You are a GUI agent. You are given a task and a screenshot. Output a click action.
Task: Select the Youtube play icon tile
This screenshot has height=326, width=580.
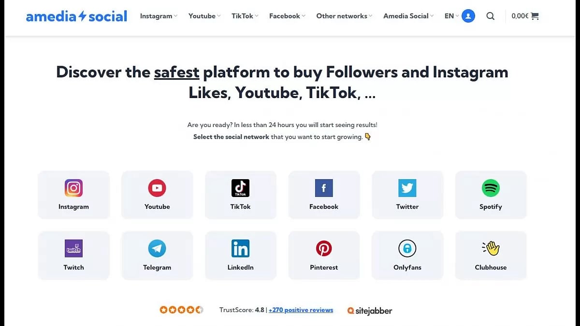click(157, 188)
